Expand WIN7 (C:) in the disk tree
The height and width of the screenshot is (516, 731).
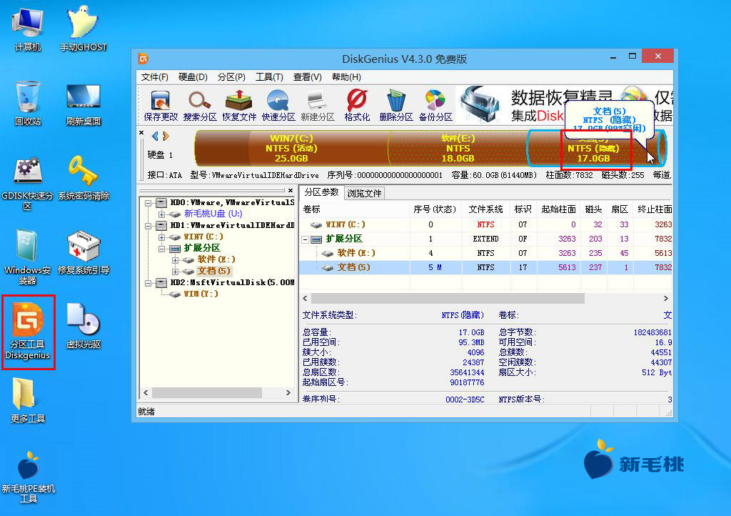pos(161,237)
